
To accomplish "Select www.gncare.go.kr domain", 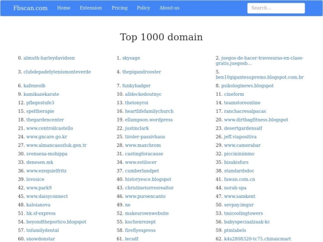I will (47, 137).
